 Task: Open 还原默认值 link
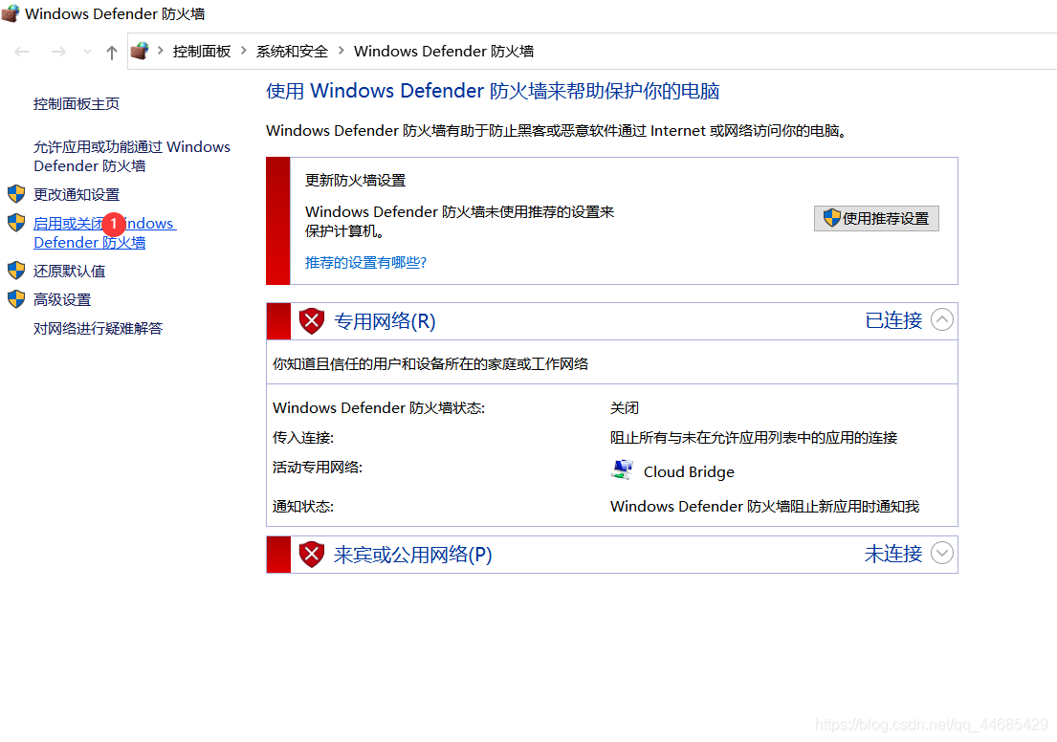point(70,271)
